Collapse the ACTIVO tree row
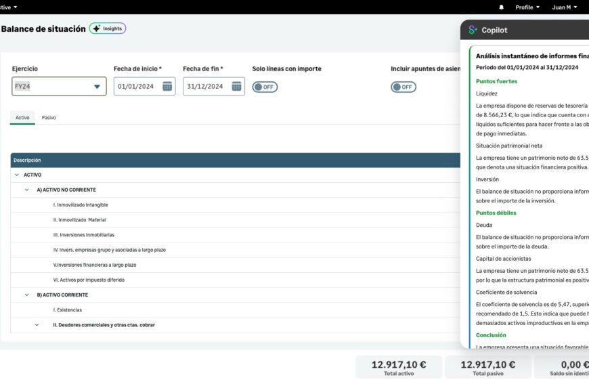This screenshot has height=386, width=589. coord(17,175)
